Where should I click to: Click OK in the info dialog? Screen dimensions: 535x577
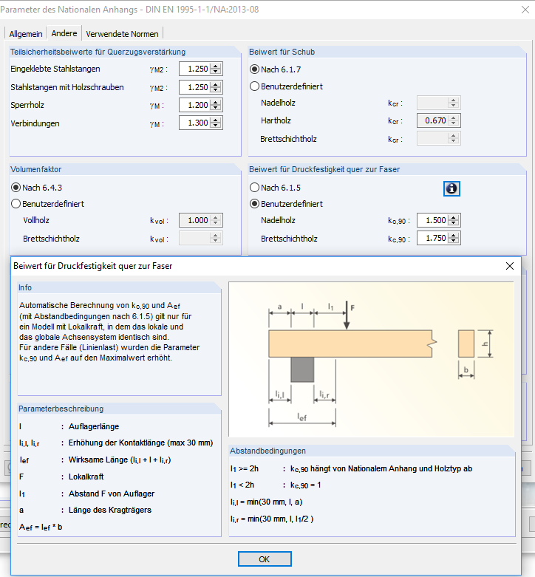coord(264,559)
